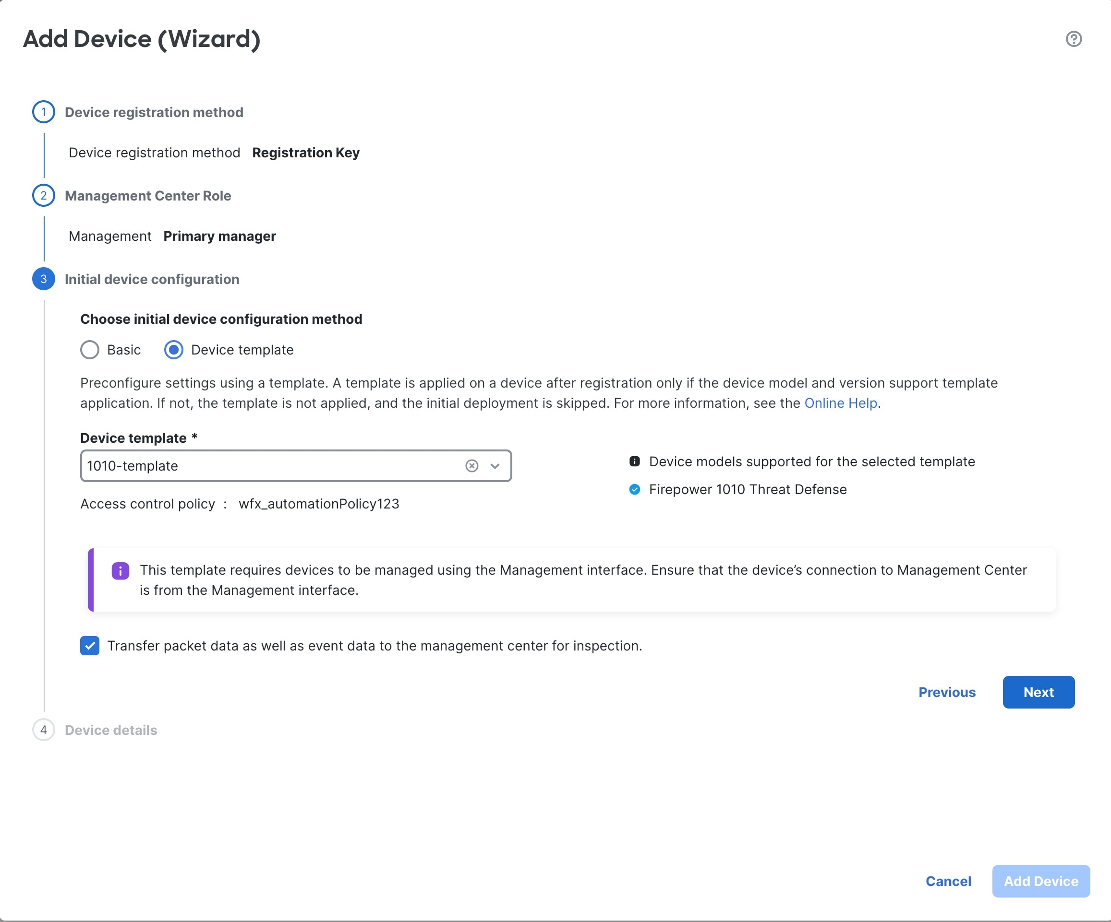The width and height of the screenshot is (1111, 922).
Task: Expand the Device template dropdown arrow
Action: click(x=495, y=466)
